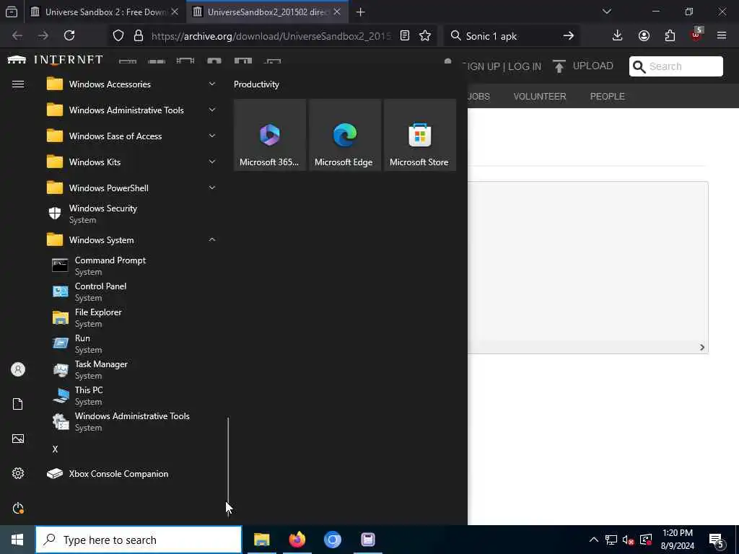The width and height of the screenshot is (739, 554).
Task: Open Settings gear in Start sidebar
Action: click(18, 473)
